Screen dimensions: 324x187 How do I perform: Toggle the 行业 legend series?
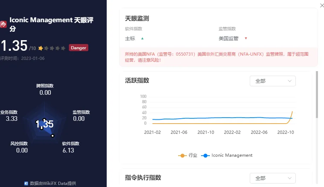click(188, 155)
